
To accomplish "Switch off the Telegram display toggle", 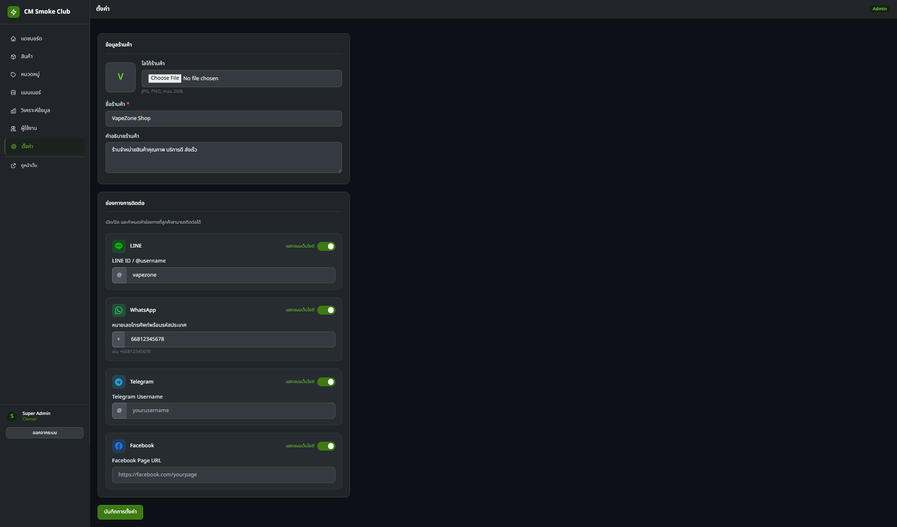I will tap(326, 382).
